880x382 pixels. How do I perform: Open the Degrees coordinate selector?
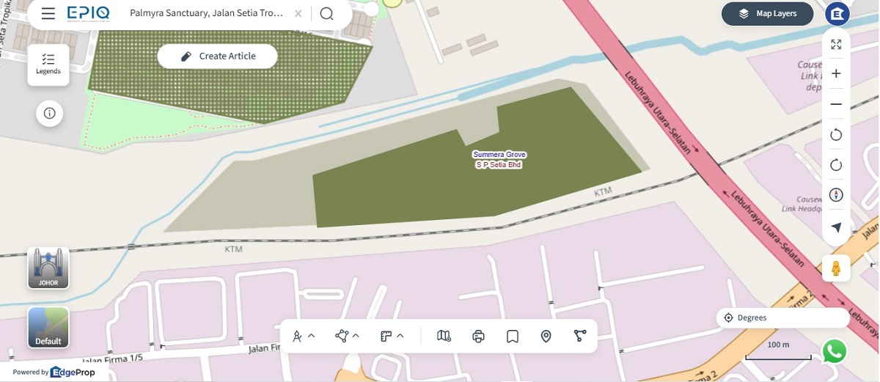coord(782,317)
